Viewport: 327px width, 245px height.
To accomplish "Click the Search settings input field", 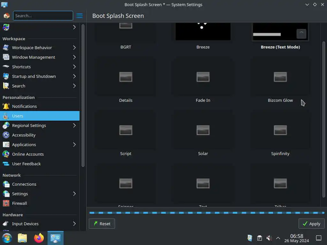I will [43, 16].
